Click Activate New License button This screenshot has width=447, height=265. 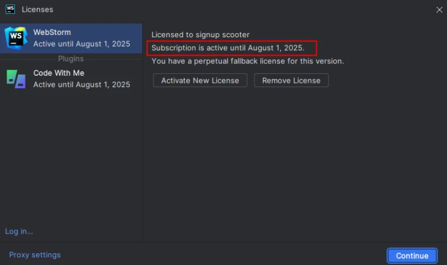(x=200, y=80)
